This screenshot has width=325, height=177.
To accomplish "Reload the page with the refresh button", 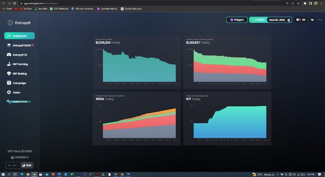I will click(x=14, y=3).
